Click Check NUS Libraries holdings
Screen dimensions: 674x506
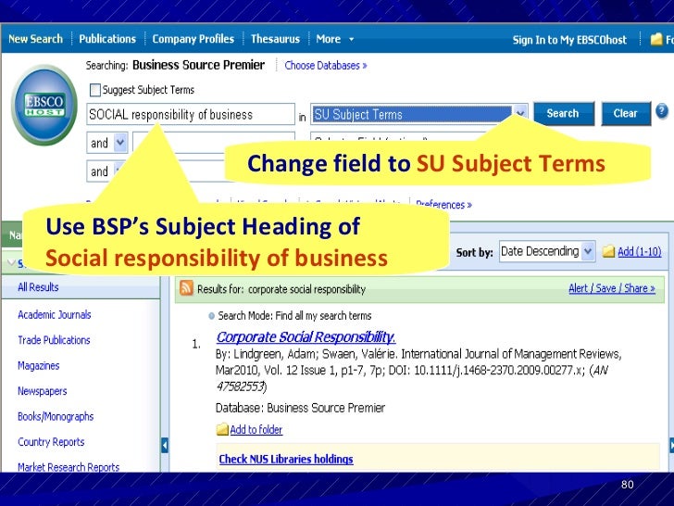pyautogui.click(x=286, y=459)
